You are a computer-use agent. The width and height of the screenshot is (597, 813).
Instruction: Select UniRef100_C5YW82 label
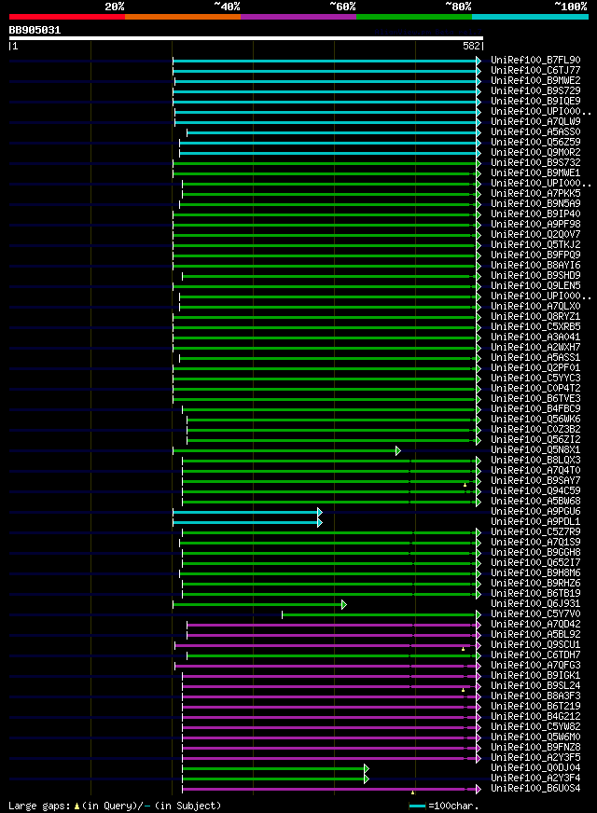[535, 727]
